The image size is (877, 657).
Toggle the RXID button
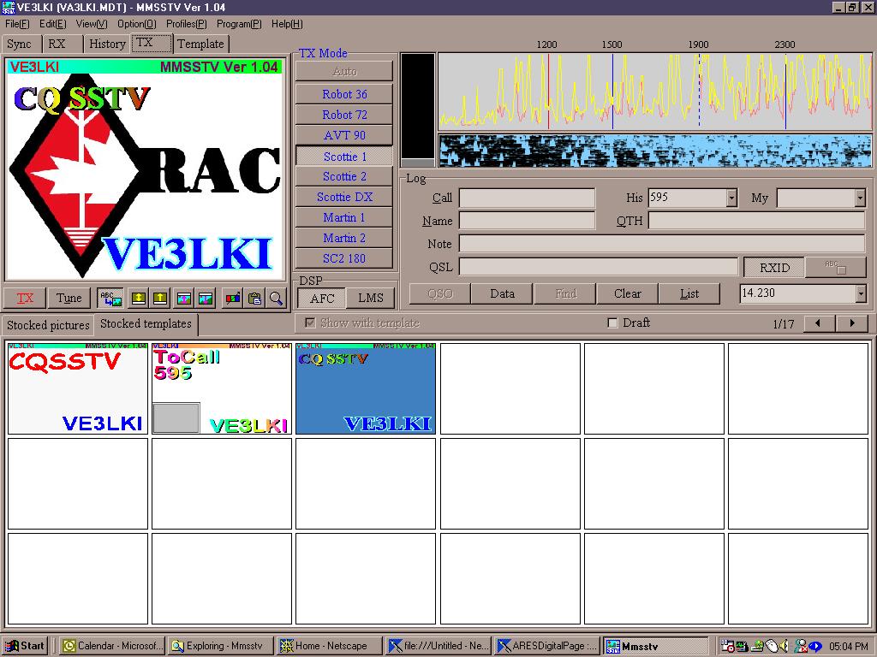(x=774, y=268)
